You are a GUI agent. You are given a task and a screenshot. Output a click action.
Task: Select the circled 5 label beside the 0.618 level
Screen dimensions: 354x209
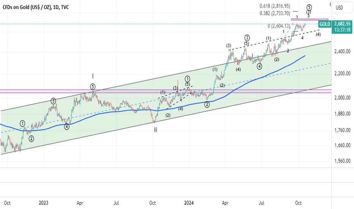(309, 7)
